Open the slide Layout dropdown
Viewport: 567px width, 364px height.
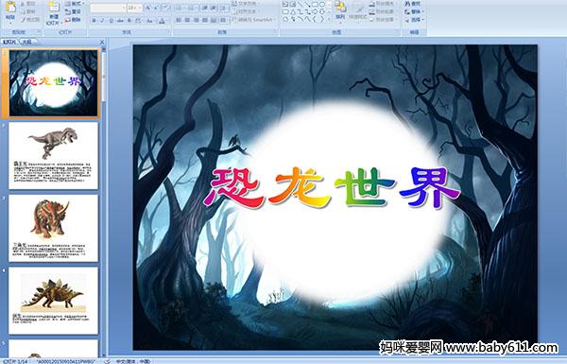[x=74, y=4]
